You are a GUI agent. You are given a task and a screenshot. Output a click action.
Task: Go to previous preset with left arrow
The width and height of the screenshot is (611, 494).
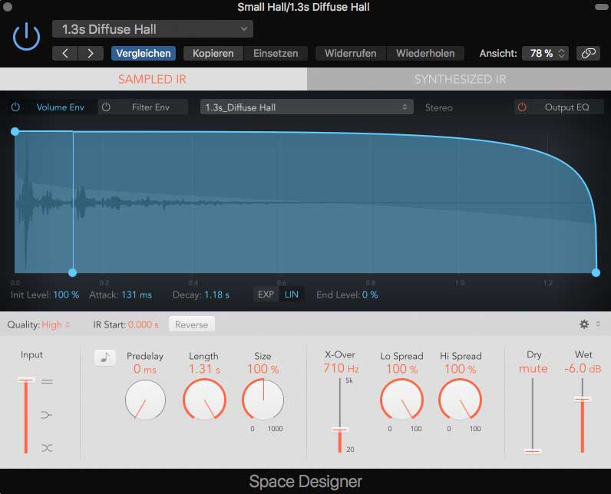(65, 54)
